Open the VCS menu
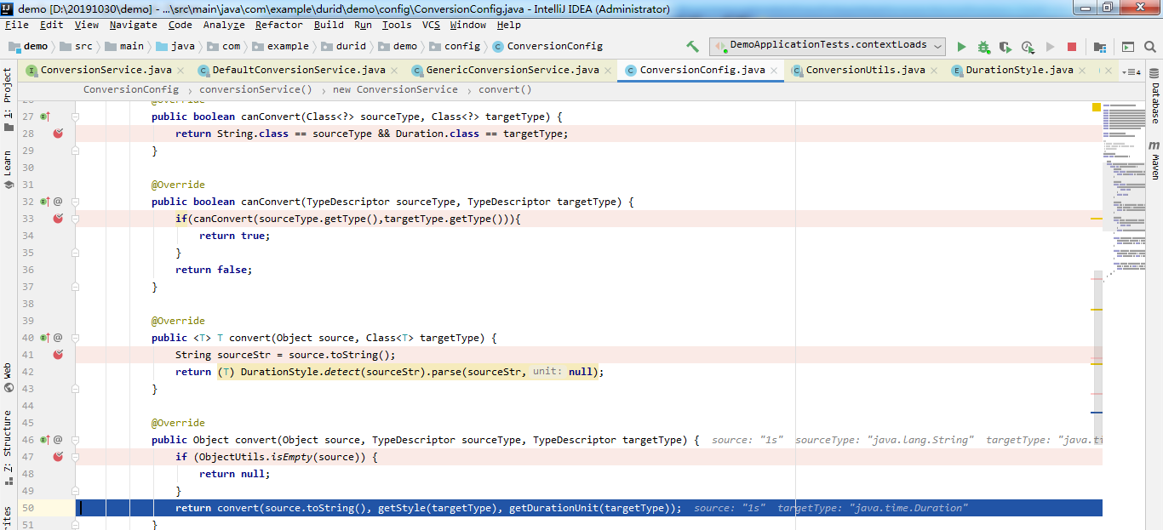Viewport: 1163px width, 530px height. (x=431, y=26)
